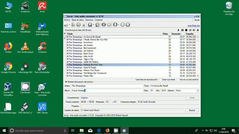Click track list scroll up arrow
This screenshot has height=134, width=239.
click(198, 37)
